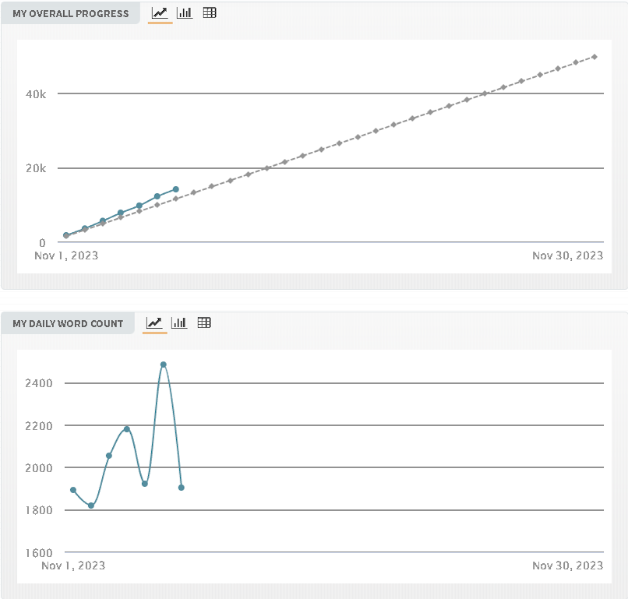This screenshot has height=599, width=628.
Task: Select line chart view in Daily Word Count panel
Action: (154, 322)
